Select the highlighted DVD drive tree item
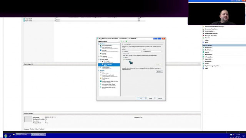The width and height of the screenshot is (246, 138). tap(109, 65)
